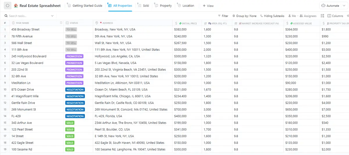
Task: Open the Assignees filter
Action: click(x=308, y=16)
